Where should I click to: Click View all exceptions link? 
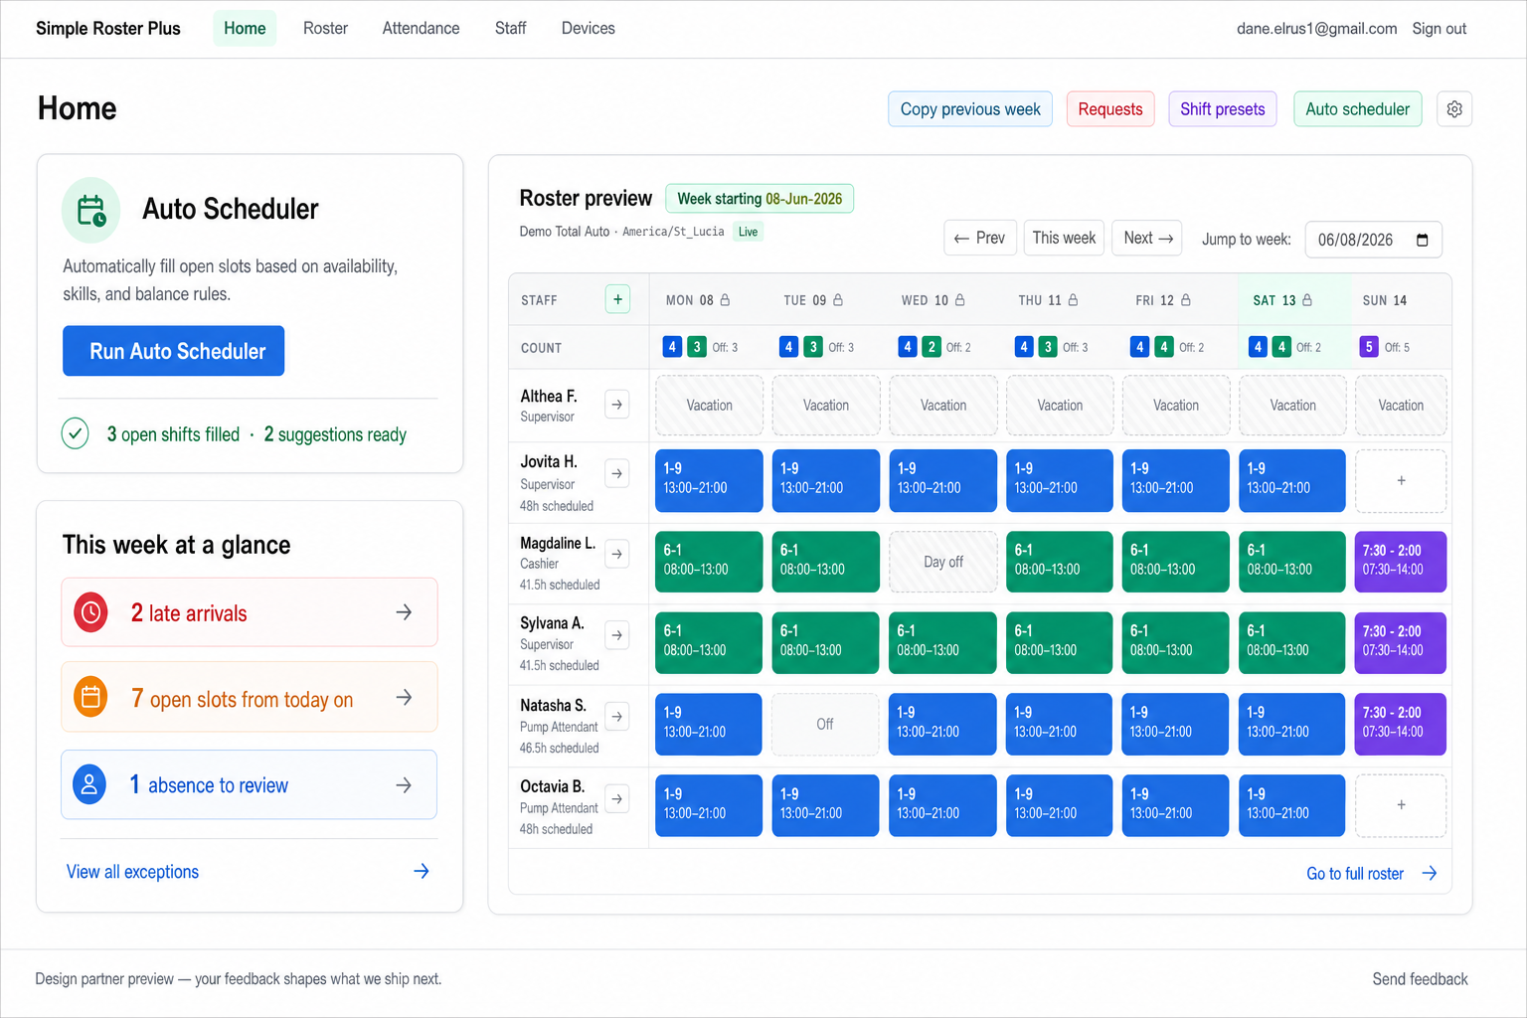click(x=132, y=872)
